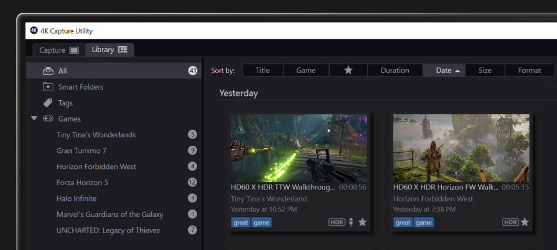The width and height of the screenshot is (557, 250).
Task: Click 'great' tag on TTW Walkthrough card
Action: pyautogui.click(x=241, y=223)
